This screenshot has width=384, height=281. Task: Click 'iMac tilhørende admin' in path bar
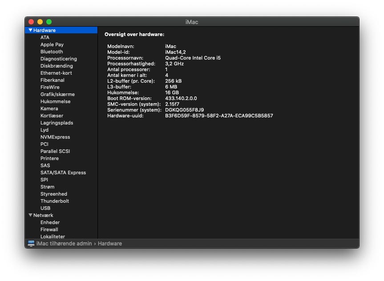pos(64,244)
